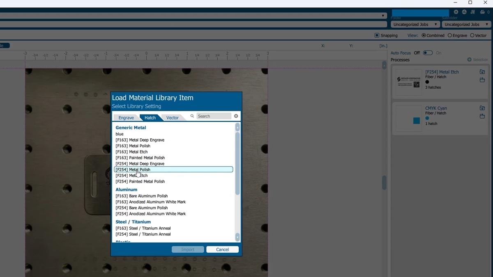Select the Vector view radio button

tap(472, 35)
